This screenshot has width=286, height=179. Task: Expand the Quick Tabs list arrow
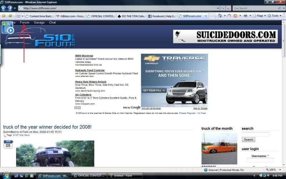23,16
